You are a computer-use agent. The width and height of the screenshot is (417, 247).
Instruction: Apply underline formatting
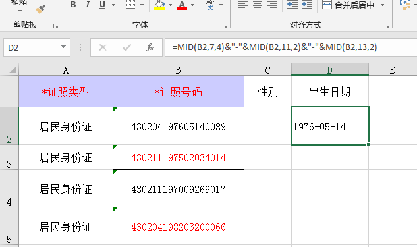click(x=102, y=5)
